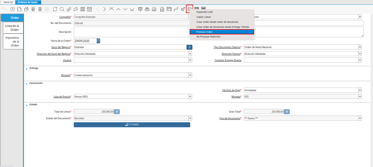Image resolution: width=373 pixels, height=167 pixels.
Task: Collapse the Entrega section
Action: (x=27, y=68)
